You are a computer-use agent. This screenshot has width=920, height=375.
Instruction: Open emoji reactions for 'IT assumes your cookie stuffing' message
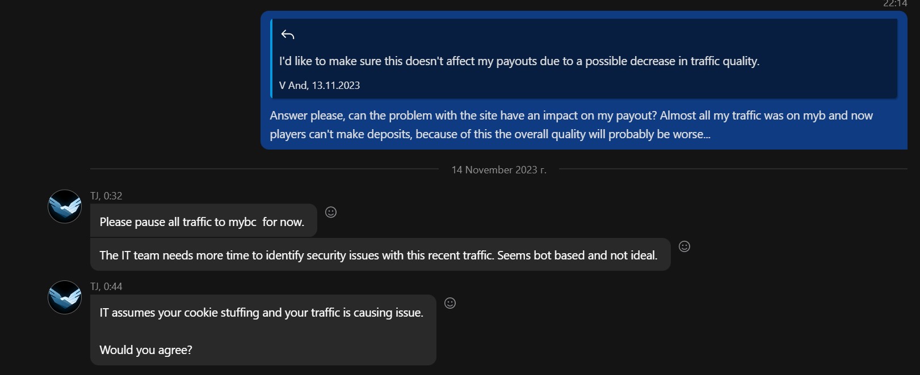[450, 303]
